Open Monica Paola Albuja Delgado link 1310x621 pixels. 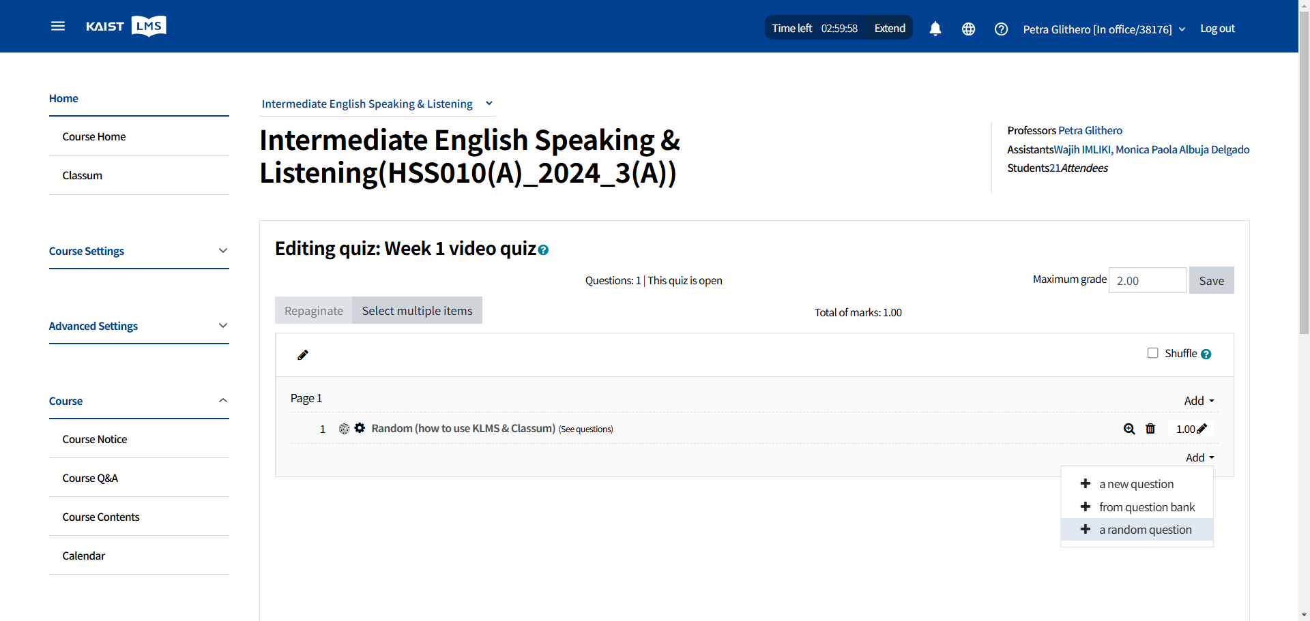[1182, 149]
